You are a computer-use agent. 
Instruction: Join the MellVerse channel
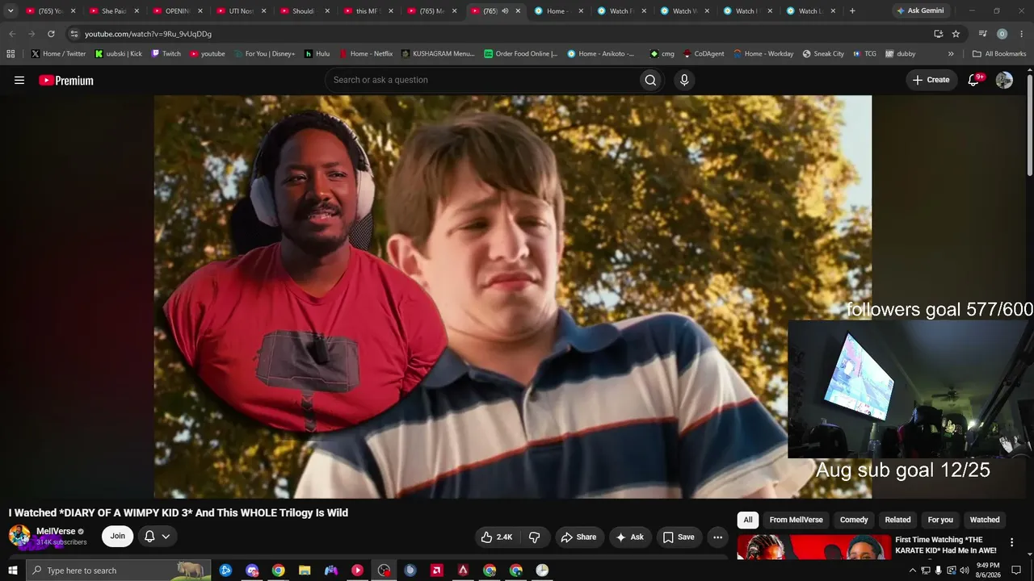tap(118, 537)
